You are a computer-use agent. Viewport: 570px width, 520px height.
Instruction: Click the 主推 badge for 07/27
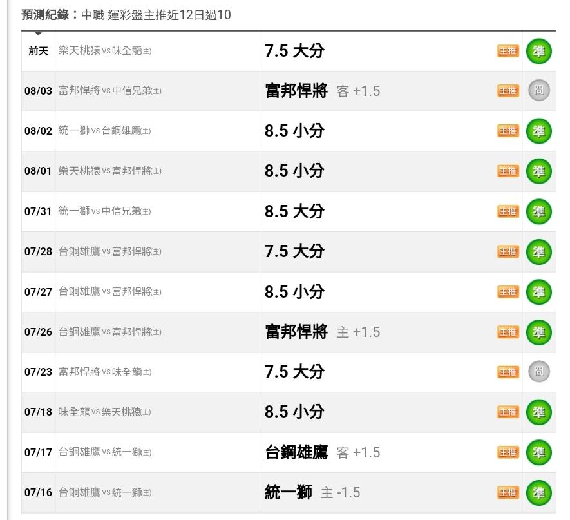coord(508,292)
